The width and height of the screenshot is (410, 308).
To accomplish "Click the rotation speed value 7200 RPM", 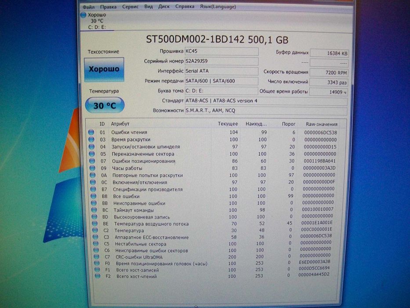I will (x=329, y=73).
